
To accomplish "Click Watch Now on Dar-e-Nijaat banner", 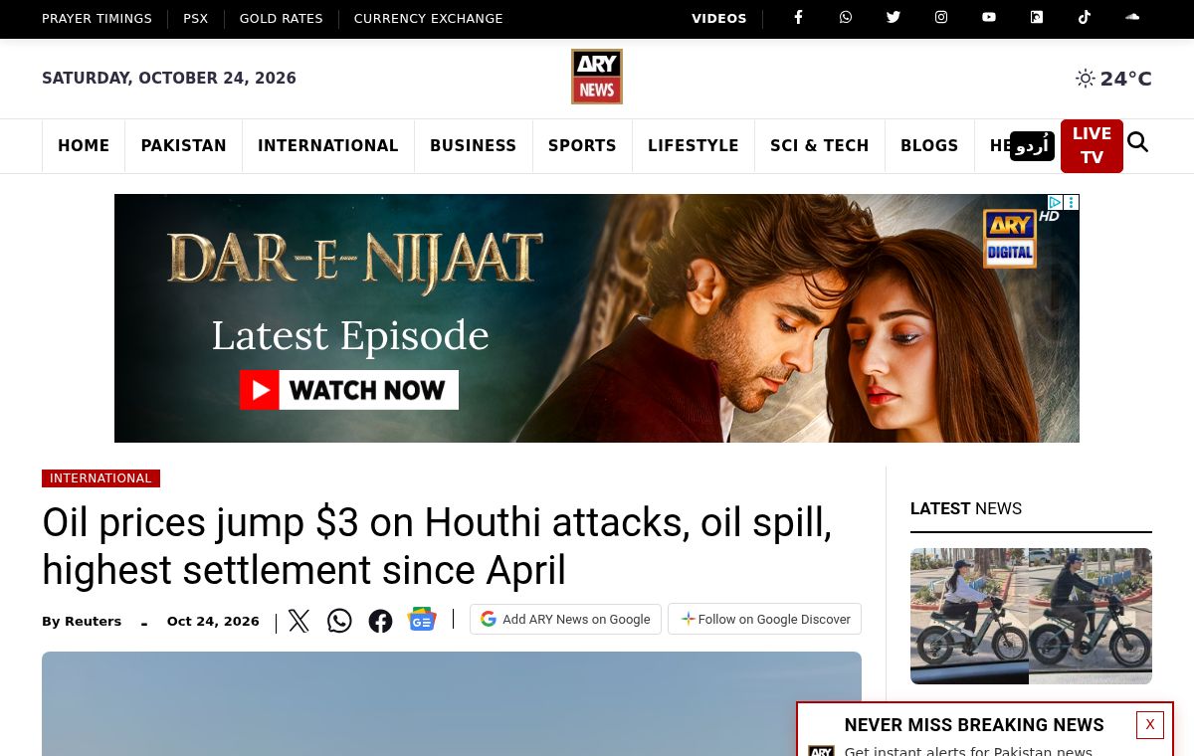I will pyautogui.click(x=349, y=390).
